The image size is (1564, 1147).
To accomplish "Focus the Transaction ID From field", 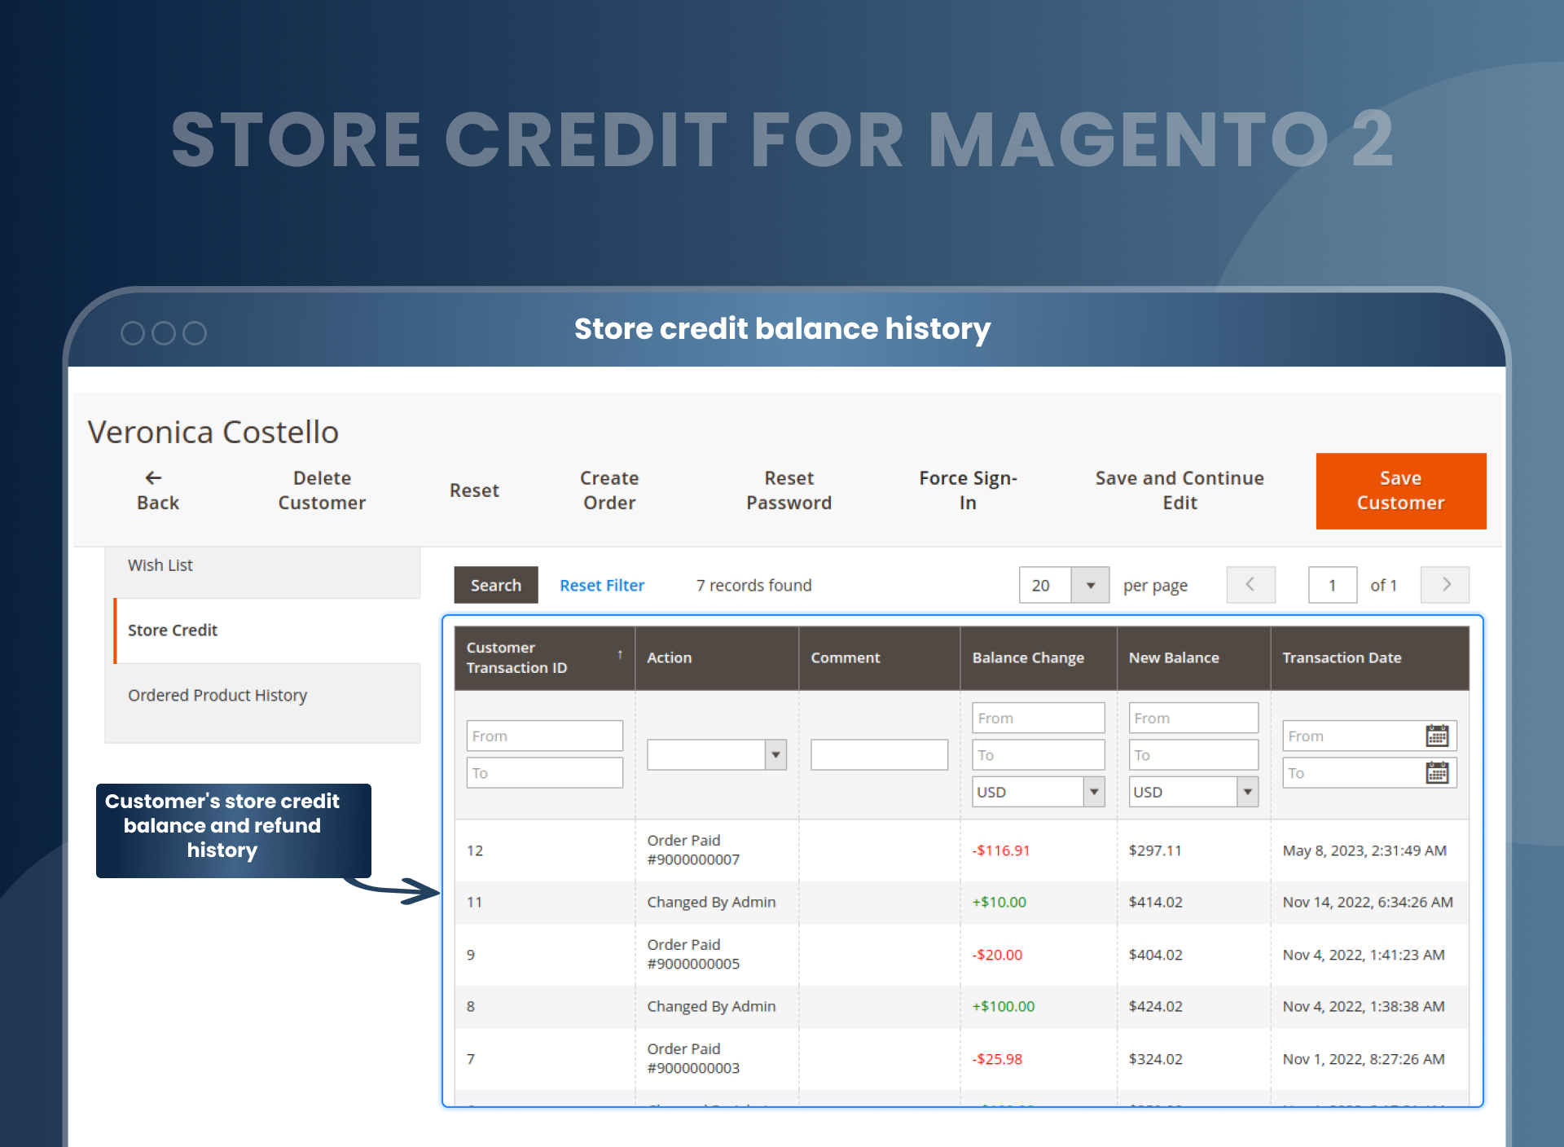I will click(x=545, y=736).
